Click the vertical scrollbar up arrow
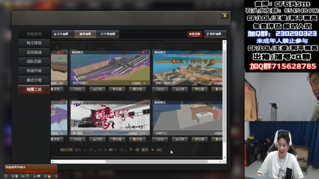319x179 pixels. point(224,42)
